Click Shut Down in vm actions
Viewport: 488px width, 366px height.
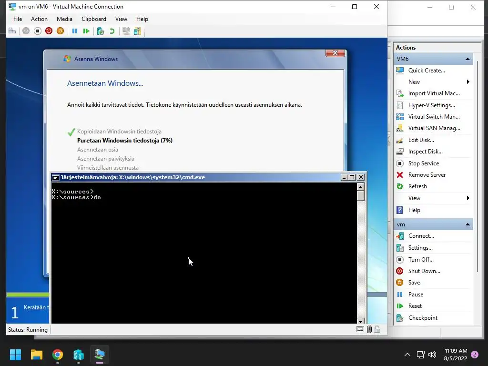424,271
